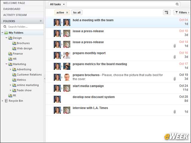
Task: Open the All tasks dropdown
Action: point(57,4)
